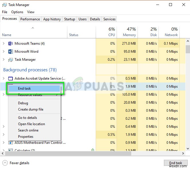The width and height of the screenshot is (190, 169).
Task: Click the 95.0 MB memory value
Action: [130, 52]
